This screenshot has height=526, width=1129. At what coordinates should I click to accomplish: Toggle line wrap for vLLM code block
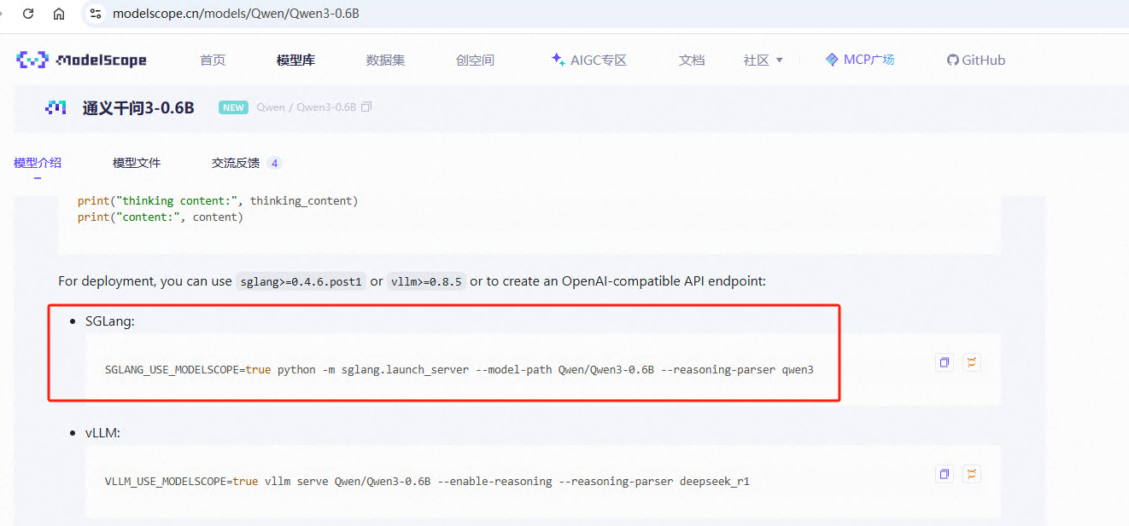click(971, 474)
